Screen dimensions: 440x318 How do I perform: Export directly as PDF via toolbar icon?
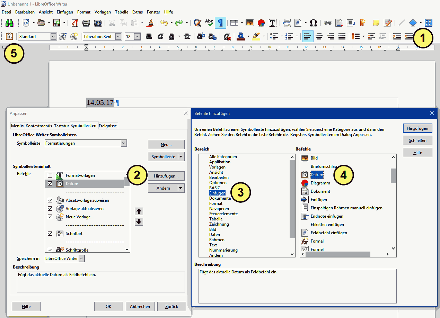[74, 23]
